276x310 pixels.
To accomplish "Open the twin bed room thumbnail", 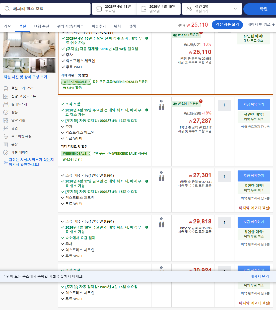I will tap(16, 66).
